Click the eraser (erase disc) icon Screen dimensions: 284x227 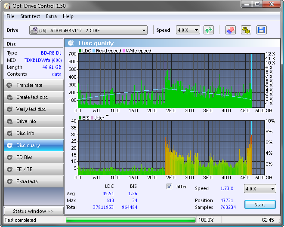[230, 30]
